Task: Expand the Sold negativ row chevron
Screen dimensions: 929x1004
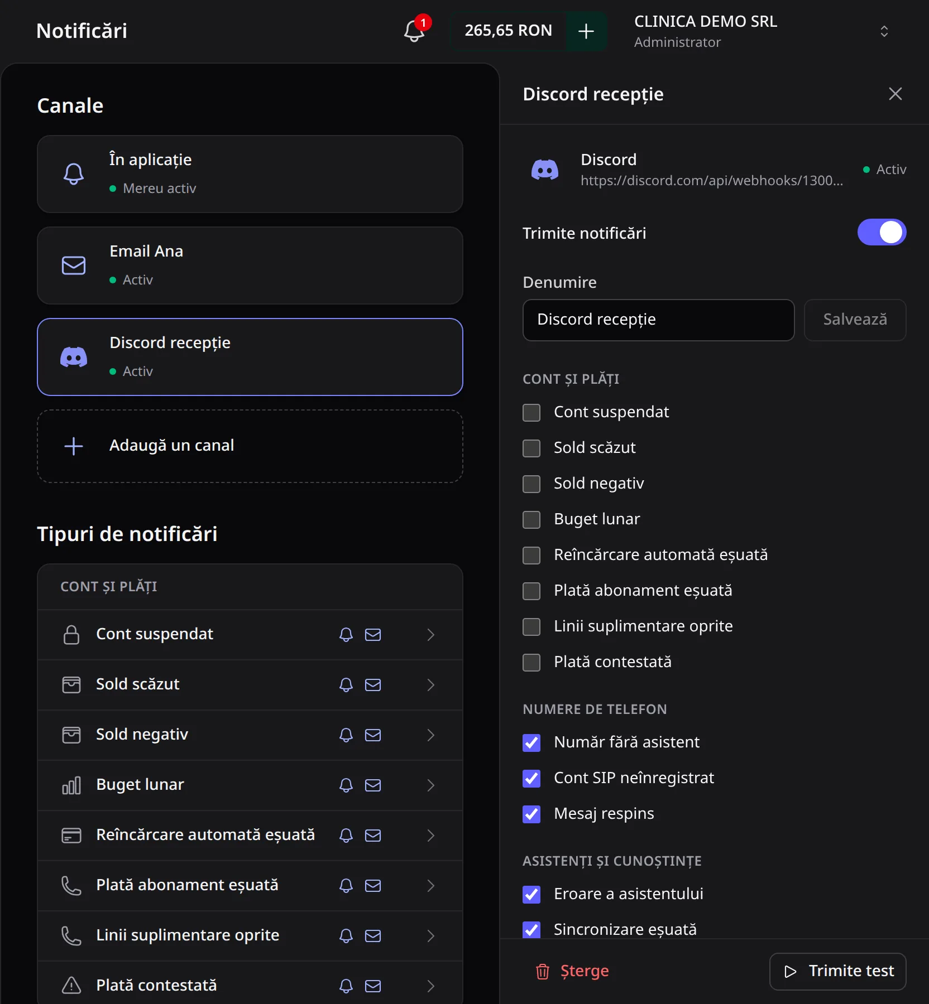Action: coord(430,735)
